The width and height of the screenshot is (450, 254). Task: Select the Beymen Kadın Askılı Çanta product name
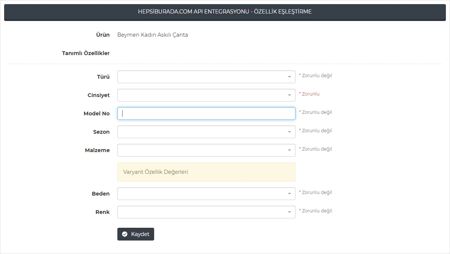pos(153,35)
